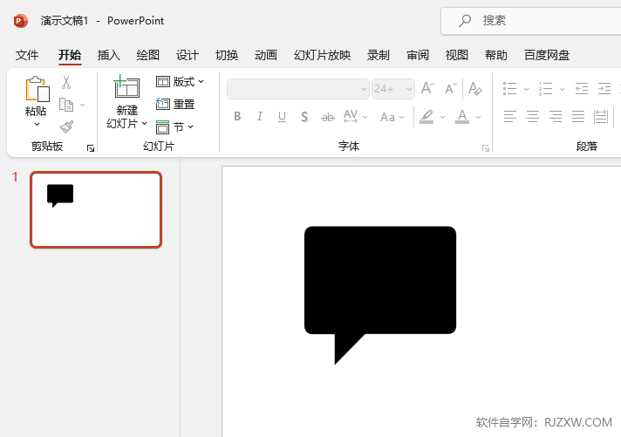Switch to 绘图 tab
The height and width of the screenshot is (437, 621).
coord(147,55)
